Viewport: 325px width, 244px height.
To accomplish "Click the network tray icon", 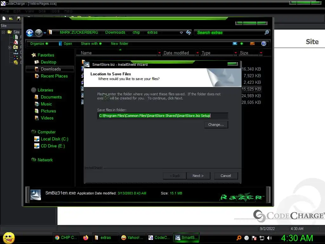I will point(262,238).
